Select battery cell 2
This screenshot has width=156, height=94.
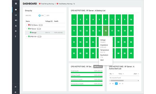[x=80, y=20]
